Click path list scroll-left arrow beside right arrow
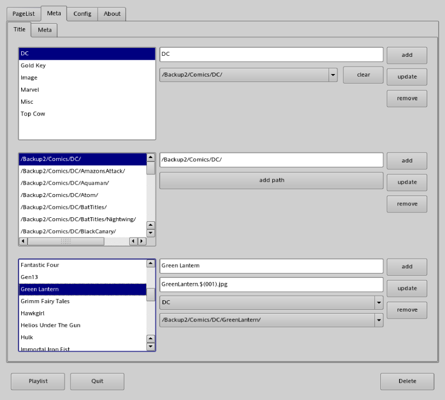Screen dimensions: 445x400 tap(133, 241)
